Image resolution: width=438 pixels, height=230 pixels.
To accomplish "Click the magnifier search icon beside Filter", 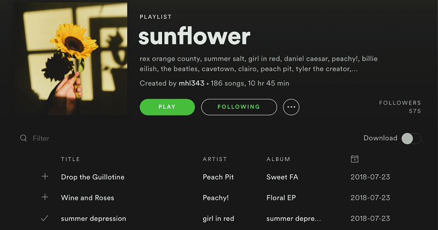I will (x=24, y=139).
